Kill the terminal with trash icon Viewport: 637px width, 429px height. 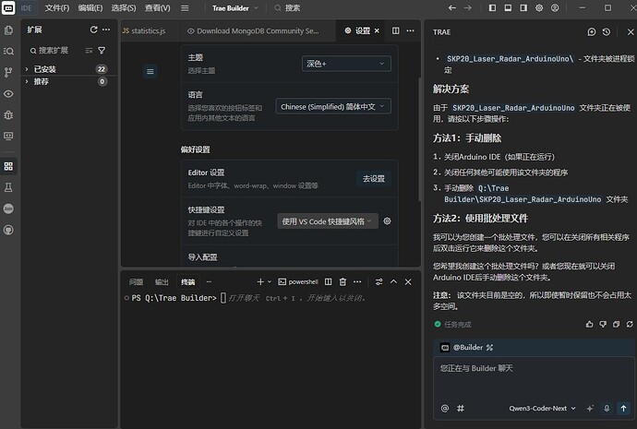[343, 281]
